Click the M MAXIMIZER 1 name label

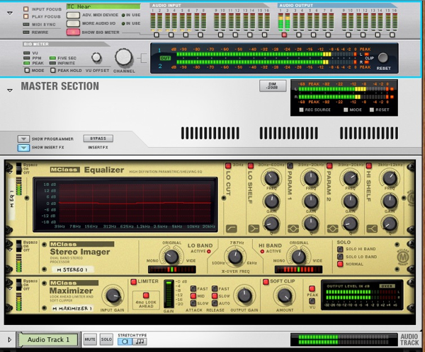[72, 308]
